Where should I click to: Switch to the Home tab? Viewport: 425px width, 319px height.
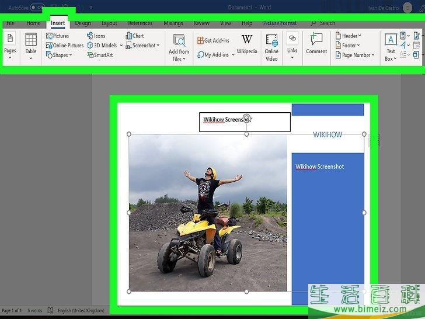[33, 23]
